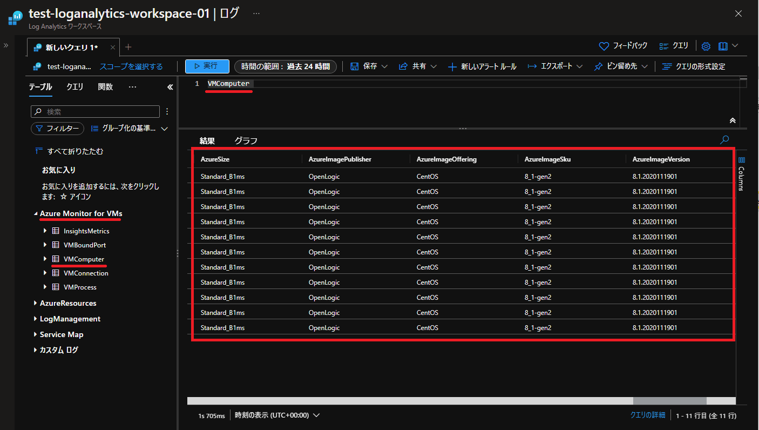Format the query with クエリの形式設定
This screenshot has height=430, width=759.
click(694, 66)
